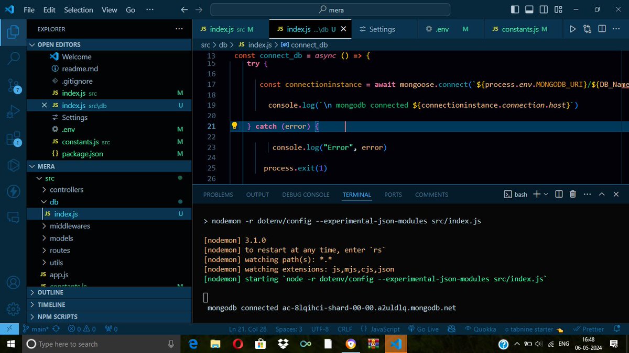Open terminal panel more actions ellipsis

tap(587, 194)
